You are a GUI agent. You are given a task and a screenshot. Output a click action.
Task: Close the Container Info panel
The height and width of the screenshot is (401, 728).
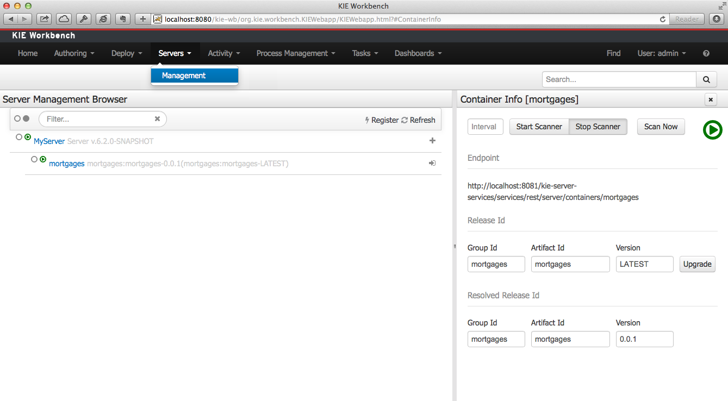click(x=711, y=99)
